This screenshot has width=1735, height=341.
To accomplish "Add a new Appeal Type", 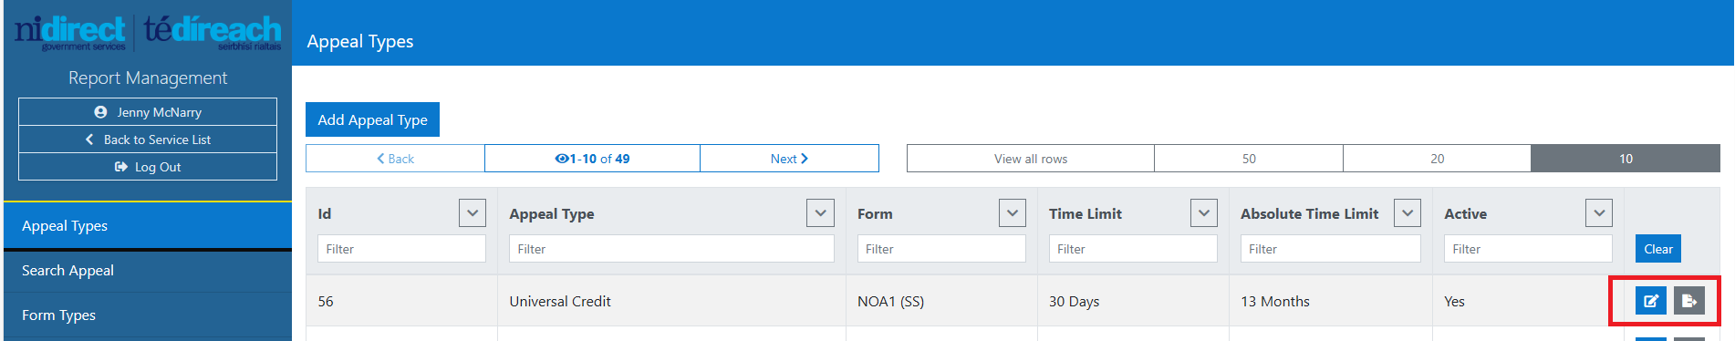I will tap(372, 119).
